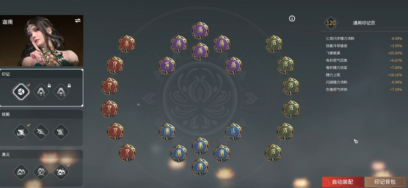408x188 pixels.
Task: Click the 120 level badge
Action: pos(331,23)
